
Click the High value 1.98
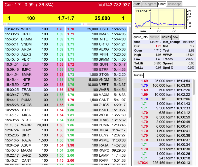click(158, 55)
